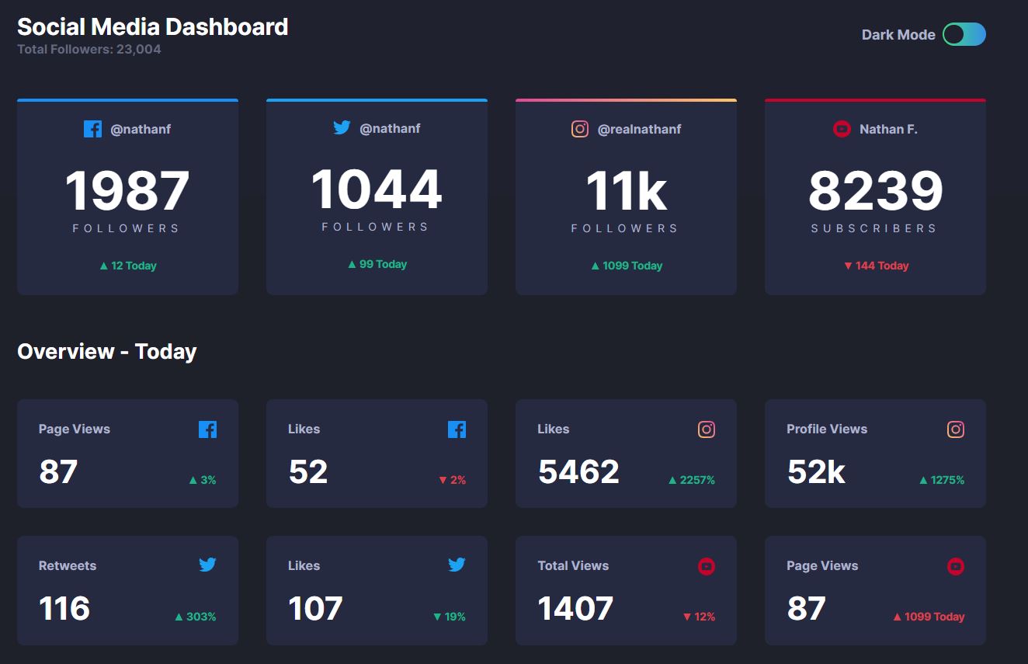Click the Facebook icon in the Page Views 87 card
This screenshot has width=1028, height=664.
click(207, 429)
